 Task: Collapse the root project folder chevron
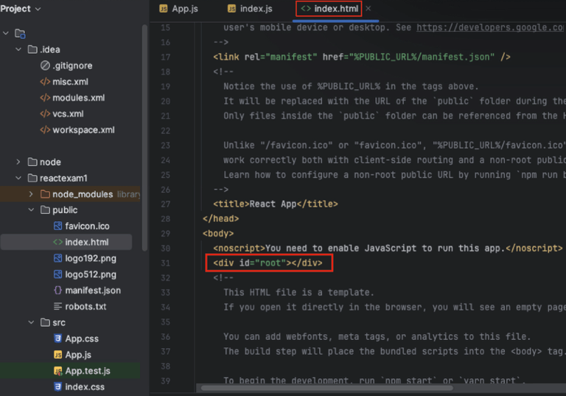pos(6,33)
